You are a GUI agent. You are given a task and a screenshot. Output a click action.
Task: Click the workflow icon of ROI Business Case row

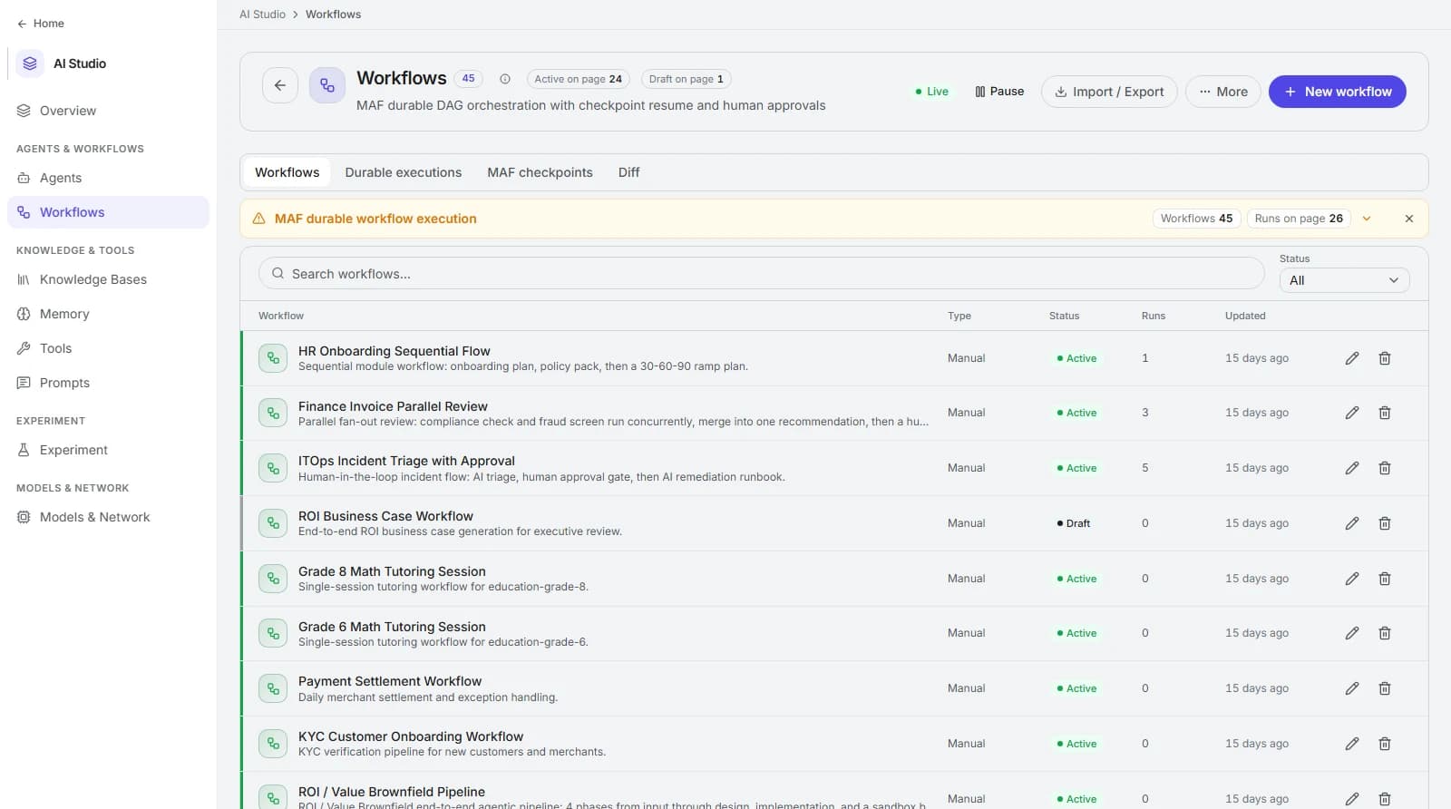(273, 523)
